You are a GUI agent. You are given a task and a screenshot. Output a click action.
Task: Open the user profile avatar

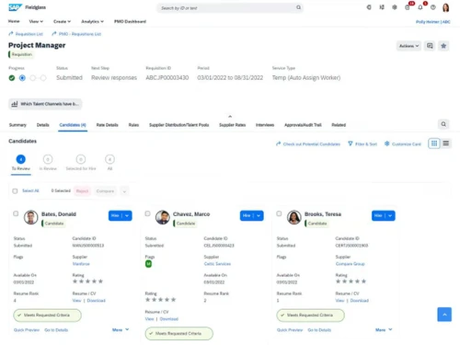446,7
